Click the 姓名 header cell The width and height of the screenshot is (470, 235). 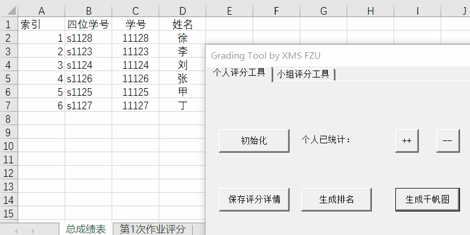coord(183,23)
